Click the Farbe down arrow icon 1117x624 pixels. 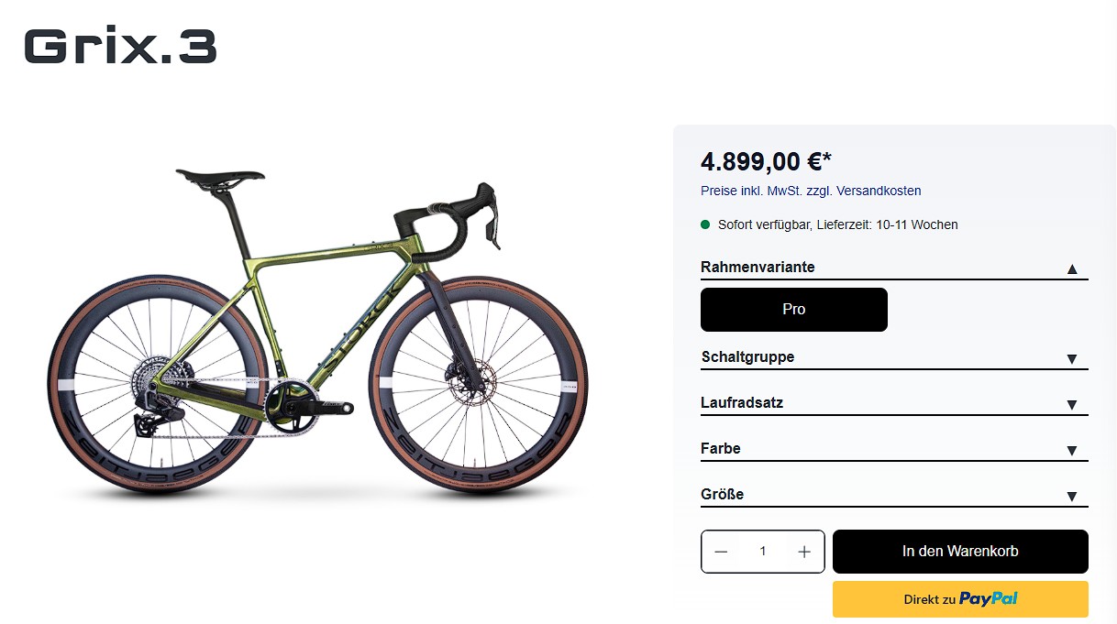click(1071, 451)
